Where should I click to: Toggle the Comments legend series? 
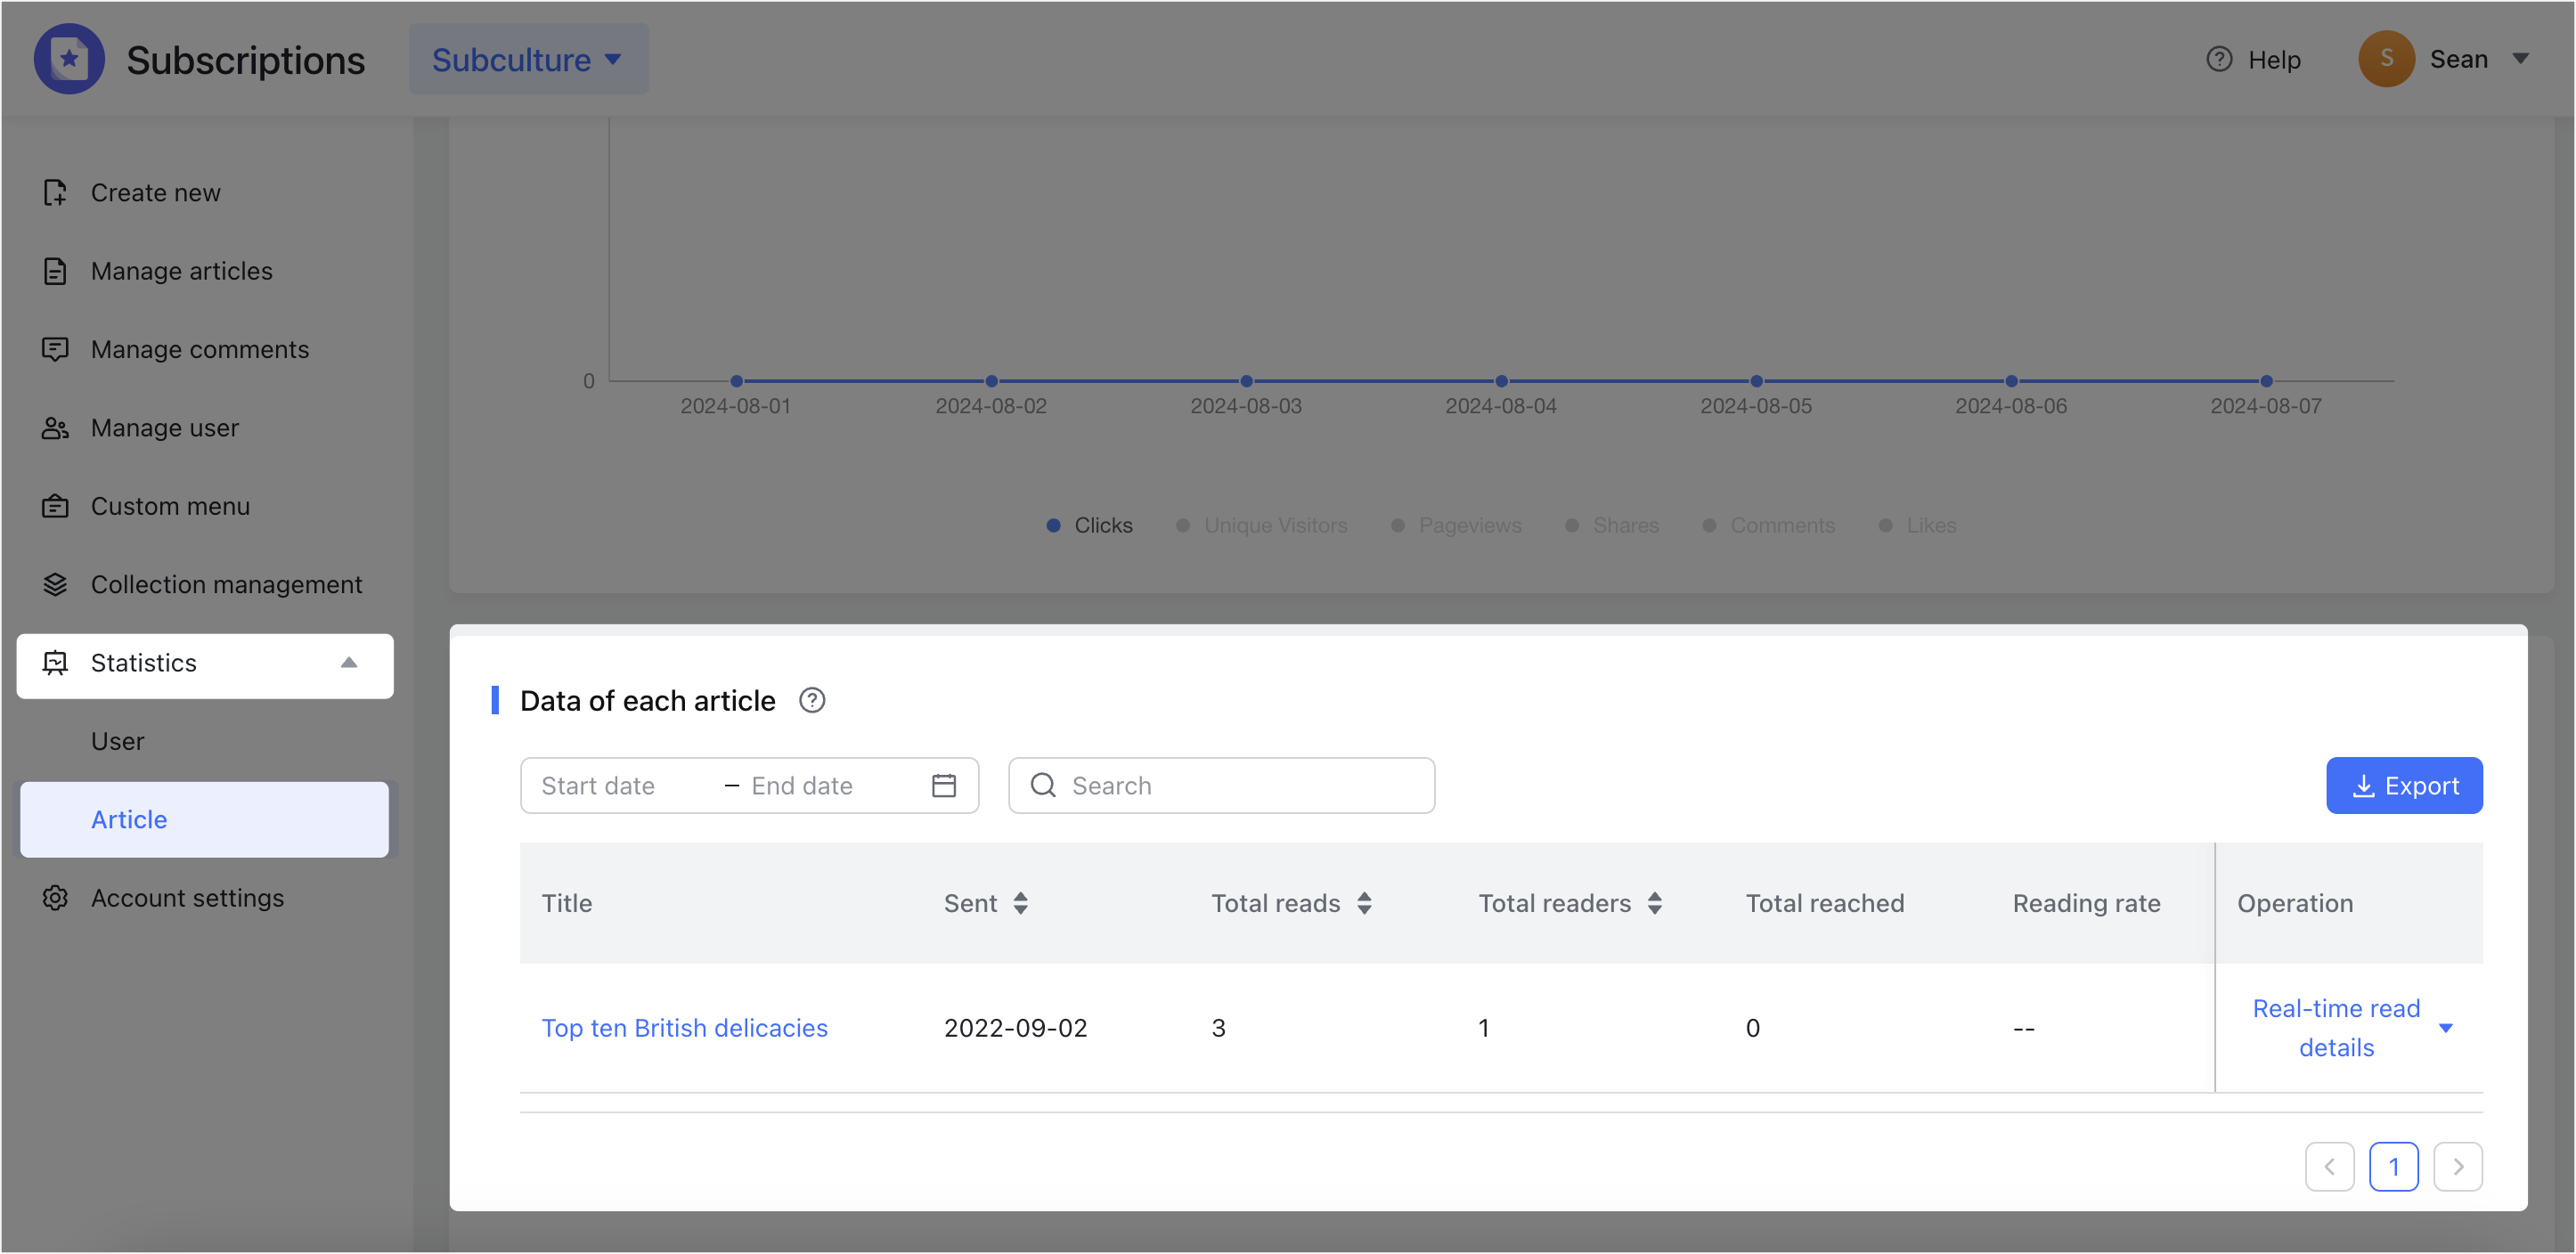pos(1769,525)
